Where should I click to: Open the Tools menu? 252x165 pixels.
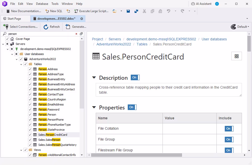(55, 4)
